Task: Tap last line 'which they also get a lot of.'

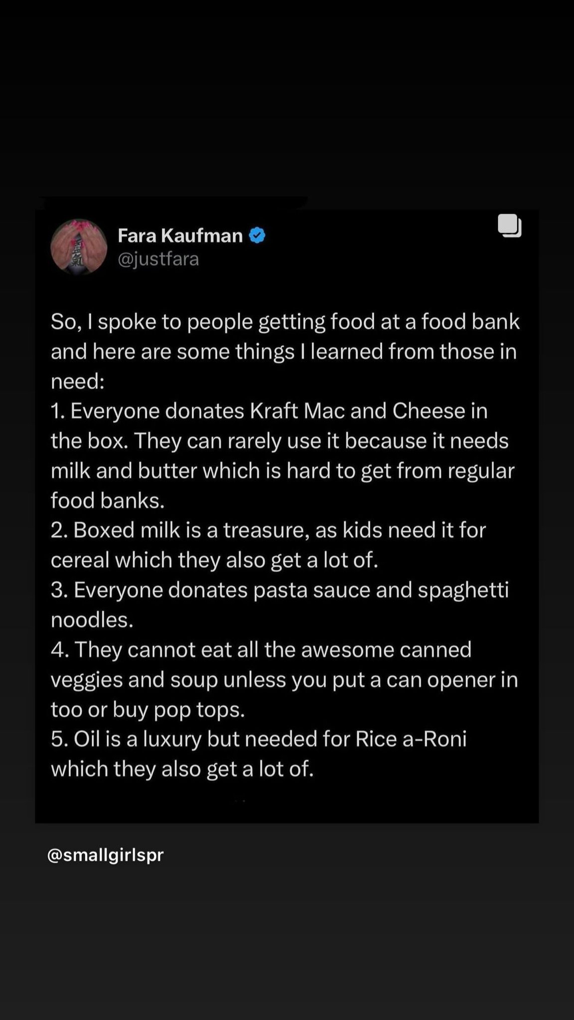Action: [x=182, y=769]
